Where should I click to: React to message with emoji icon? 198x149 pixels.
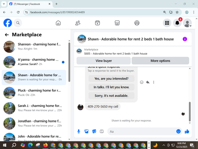[142, 82]
